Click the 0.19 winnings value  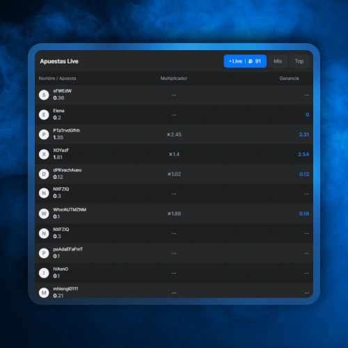click(304, 214)
